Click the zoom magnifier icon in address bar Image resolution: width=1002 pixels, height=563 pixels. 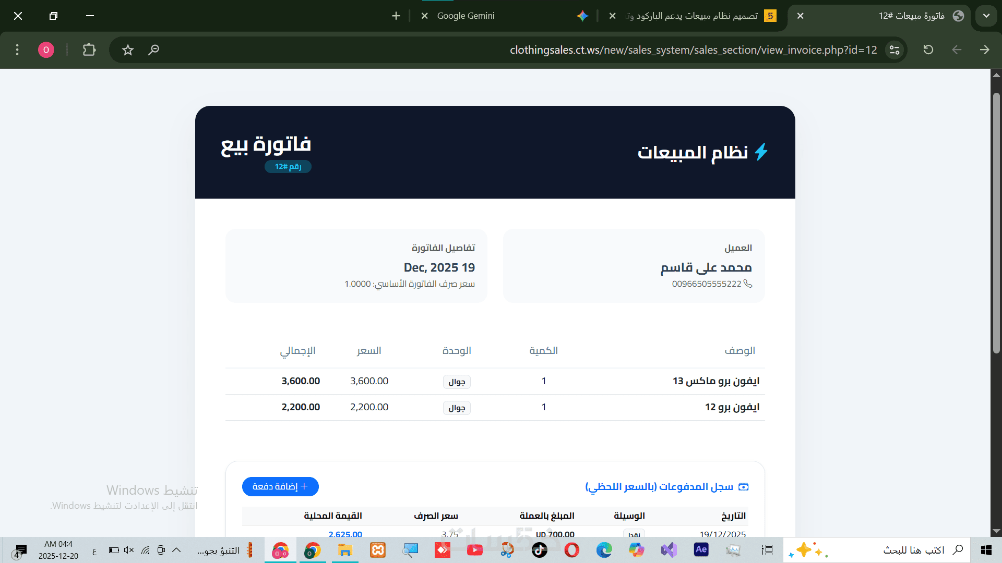pyautogui.click(x=153, y=50)
